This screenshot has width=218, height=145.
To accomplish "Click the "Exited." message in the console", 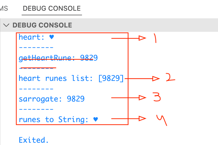I will [34, 140].
